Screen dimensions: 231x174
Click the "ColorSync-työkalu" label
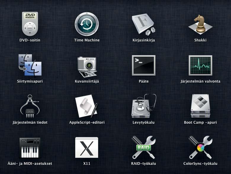click(200, 164)
